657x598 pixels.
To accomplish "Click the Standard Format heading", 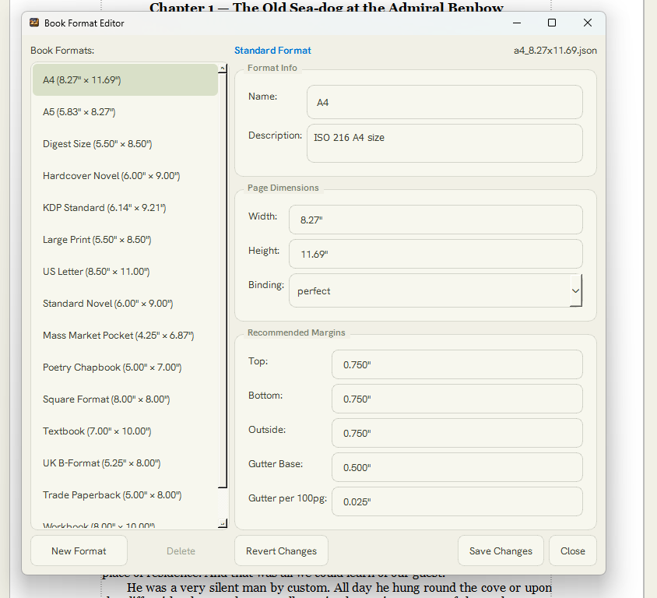I will (272, 51).
